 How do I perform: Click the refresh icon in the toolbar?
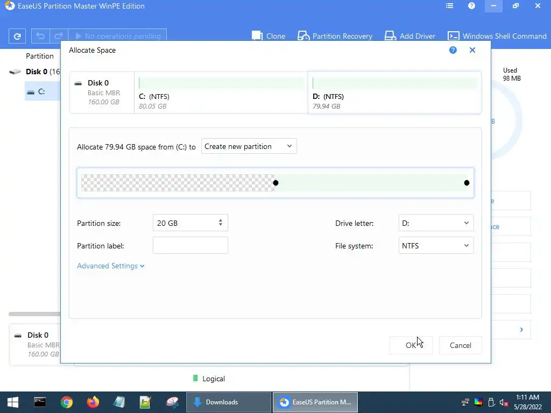17,36
